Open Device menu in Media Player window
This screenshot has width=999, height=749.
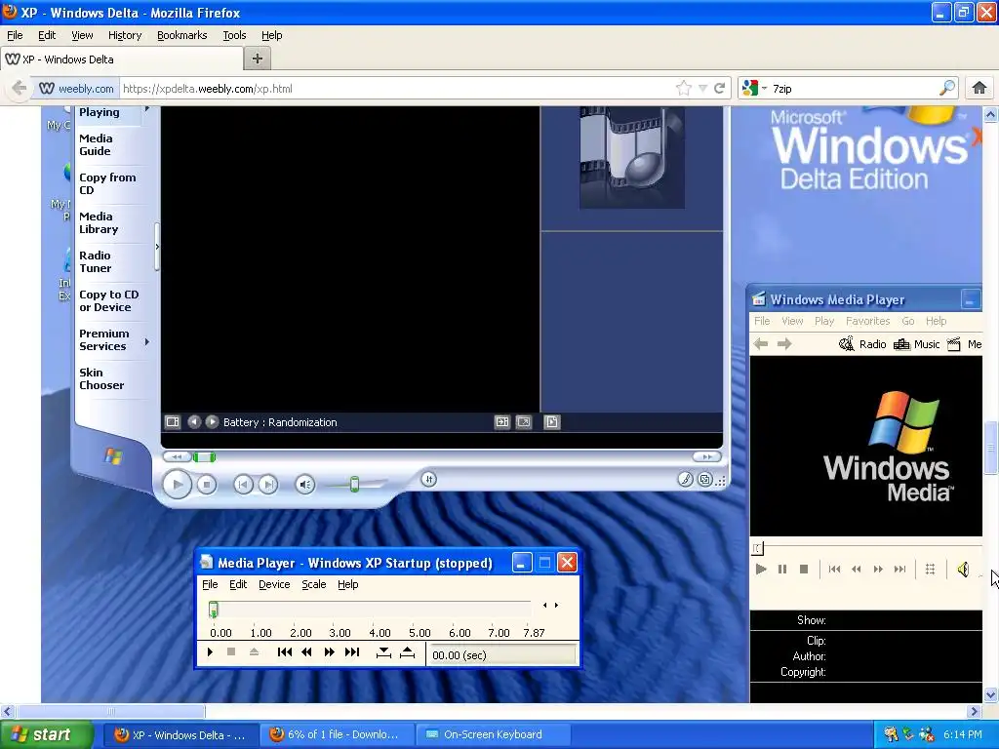pos(274,585)
